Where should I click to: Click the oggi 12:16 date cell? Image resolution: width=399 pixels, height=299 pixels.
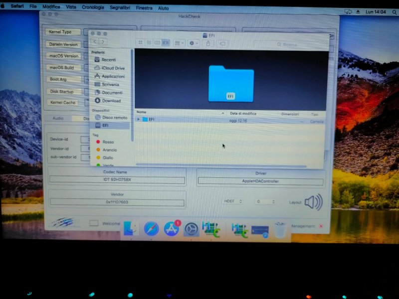point(238,121)
